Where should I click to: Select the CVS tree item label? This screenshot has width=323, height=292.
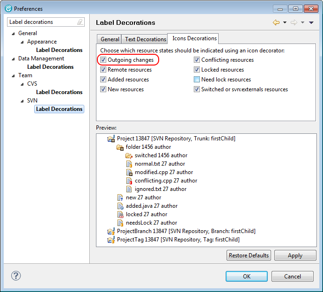click(x=32, y=84)
